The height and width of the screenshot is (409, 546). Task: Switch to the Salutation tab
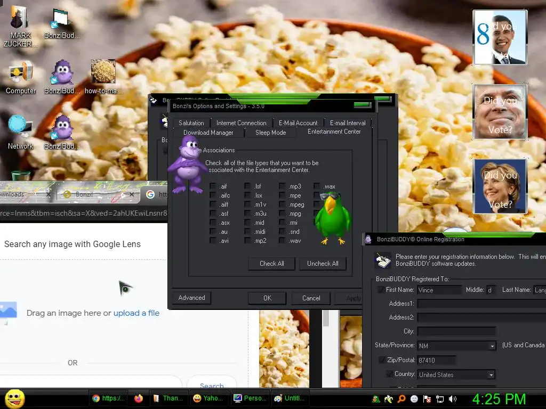[191, 123]
